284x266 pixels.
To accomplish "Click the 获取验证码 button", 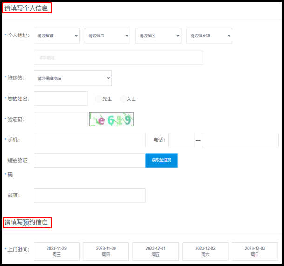I will click(162, 161).
